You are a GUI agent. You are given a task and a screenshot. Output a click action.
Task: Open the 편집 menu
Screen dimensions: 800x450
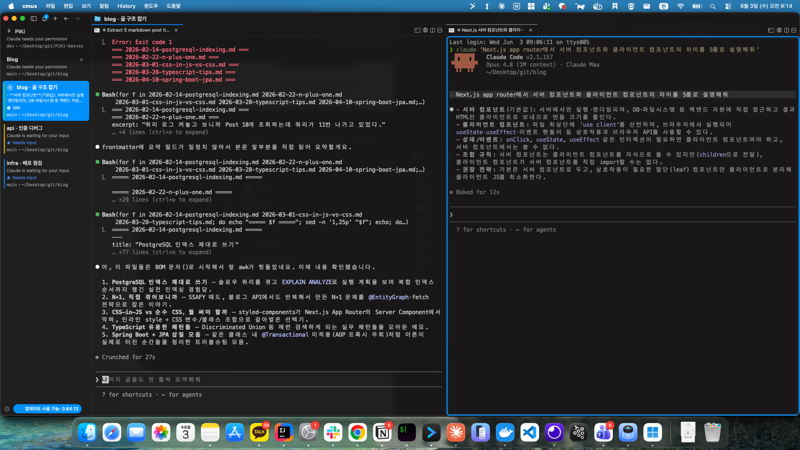[x=68, y=6]
